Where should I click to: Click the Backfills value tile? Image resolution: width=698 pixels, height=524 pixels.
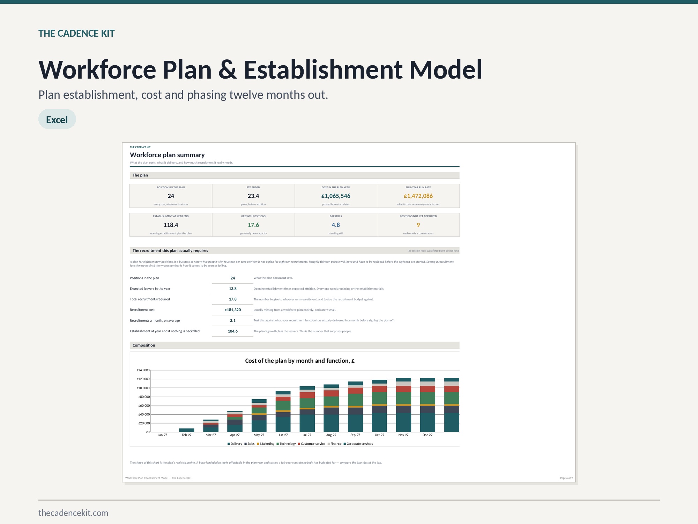(336, 225)
